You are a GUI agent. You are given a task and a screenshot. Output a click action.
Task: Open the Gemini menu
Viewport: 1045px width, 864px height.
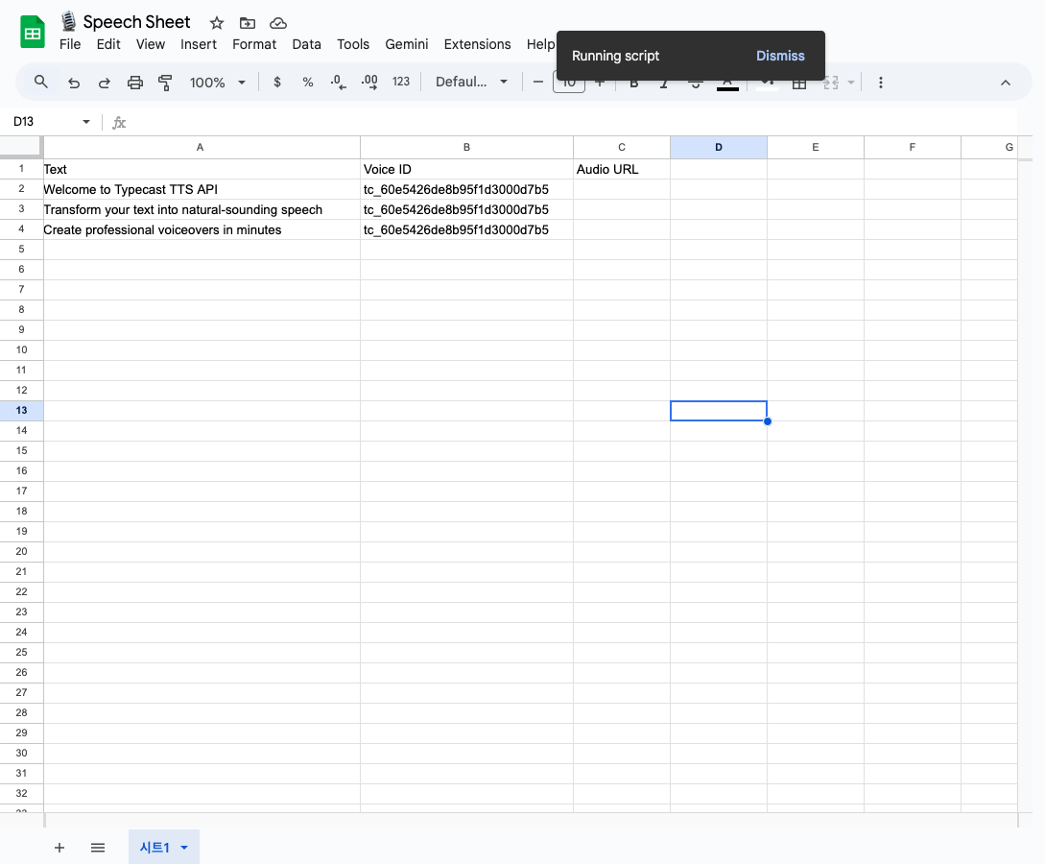coord(406,44)
